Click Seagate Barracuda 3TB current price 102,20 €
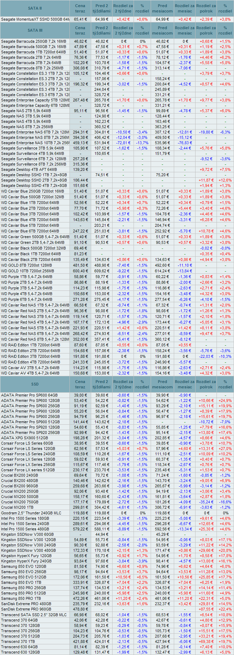Screen dimensions: 234x655 80,63
